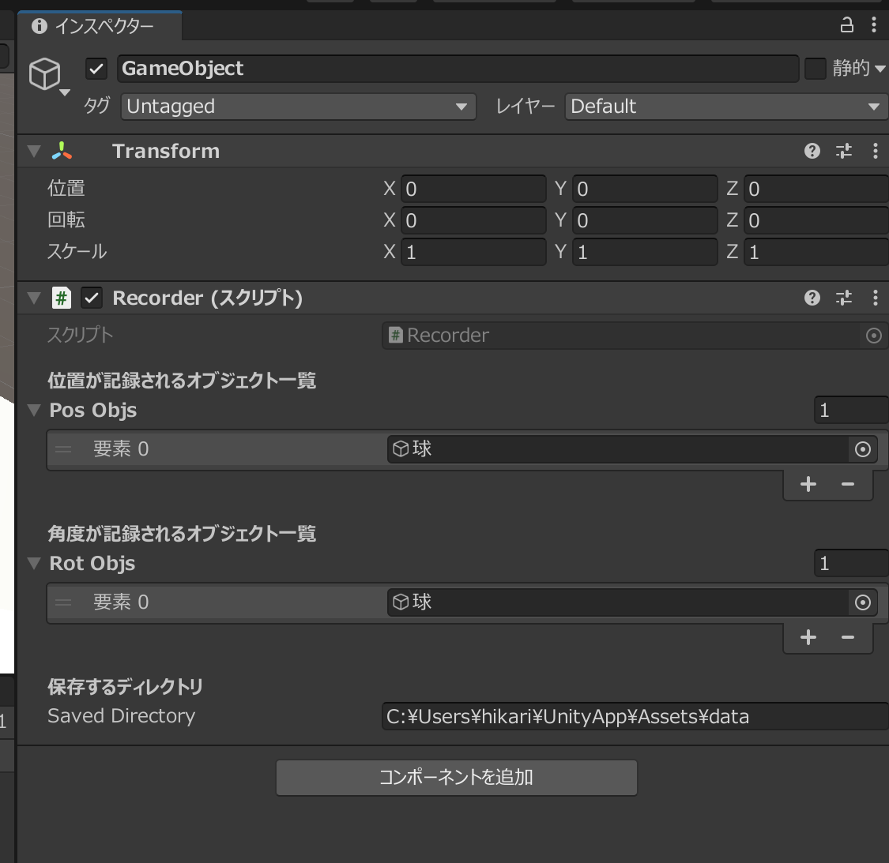Open the Transform presets icon
The height and width of the screenshot is (863, 889).
click(x=843, y=151)
